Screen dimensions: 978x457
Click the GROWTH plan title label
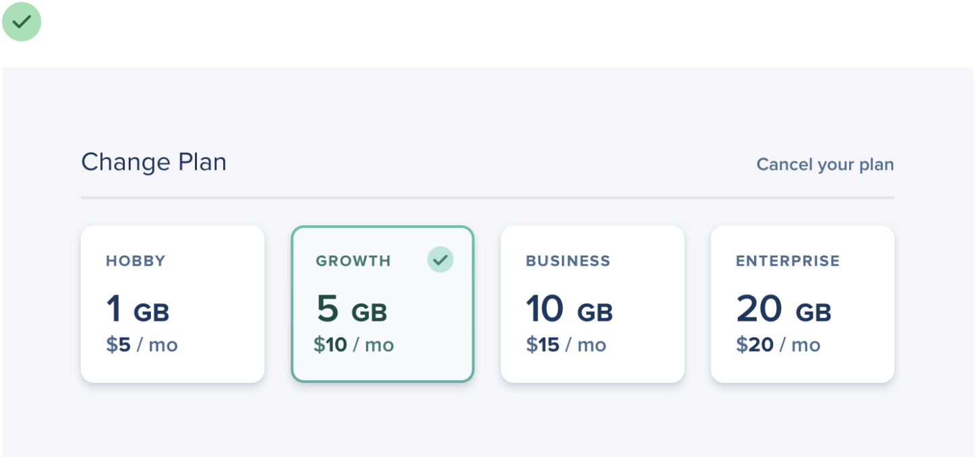(x=353, y=261)
